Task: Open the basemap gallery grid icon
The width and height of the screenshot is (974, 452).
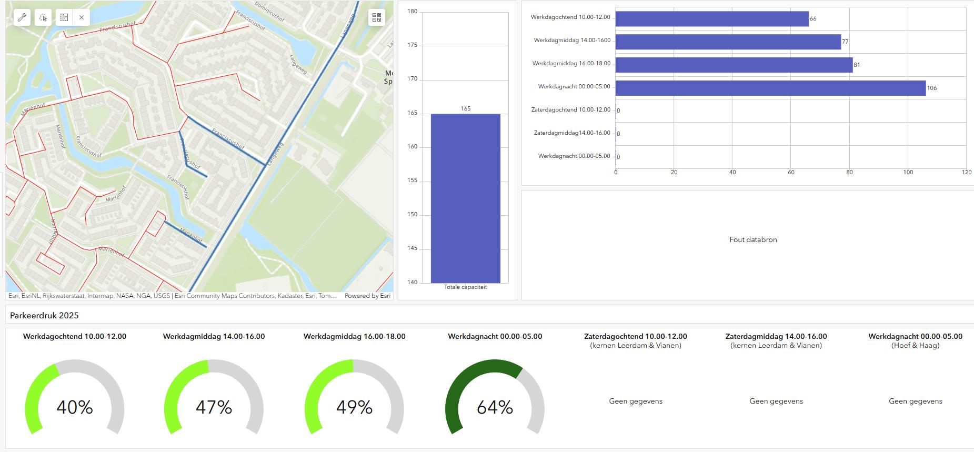Action: point(376,17)
